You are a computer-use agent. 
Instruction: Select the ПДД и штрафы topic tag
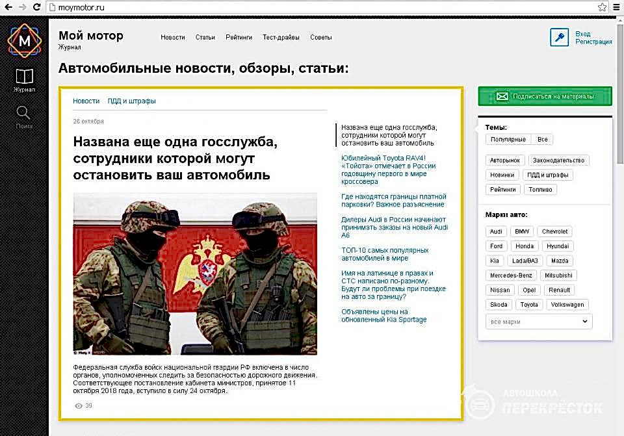(547, 175)
